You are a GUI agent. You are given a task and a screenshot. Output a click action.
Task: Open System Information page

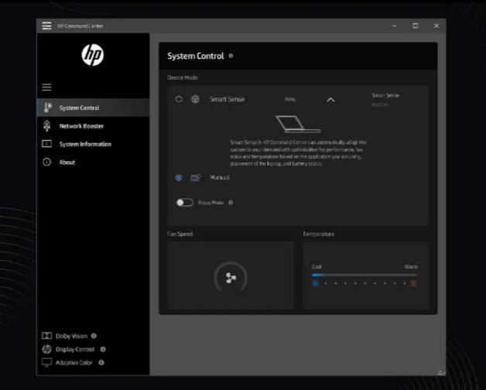93,144
